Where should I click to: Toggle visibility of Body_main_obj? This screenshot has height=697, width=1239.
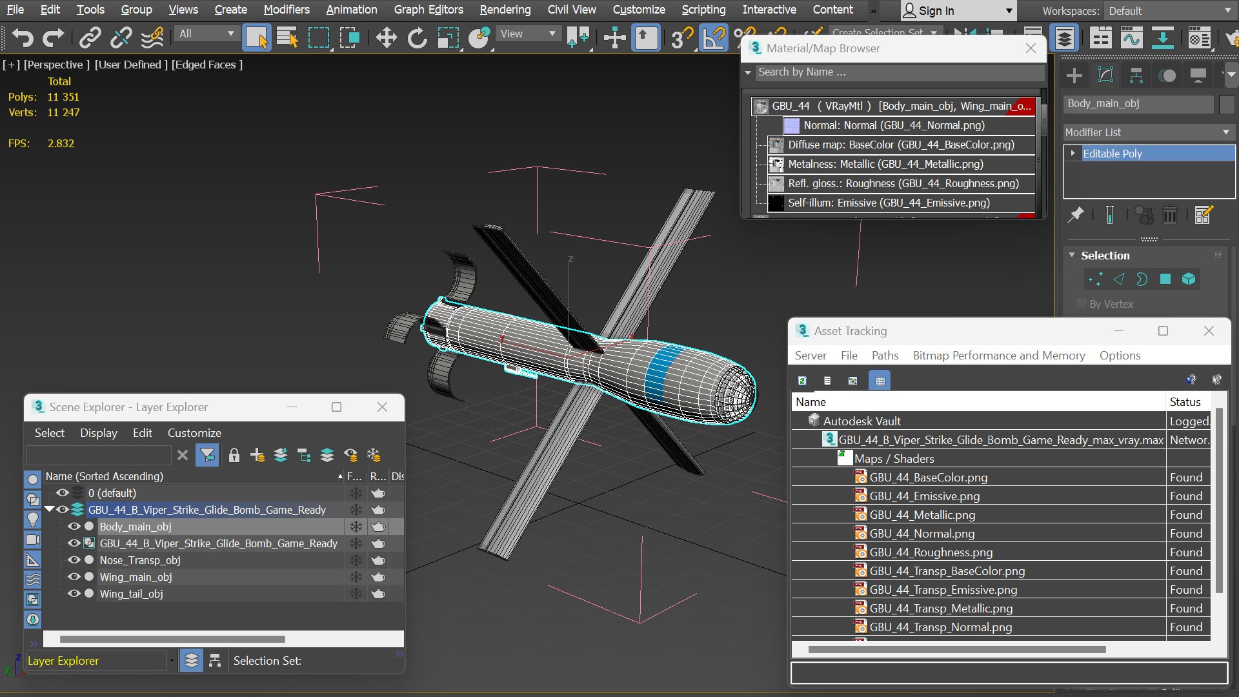[74, 527]
